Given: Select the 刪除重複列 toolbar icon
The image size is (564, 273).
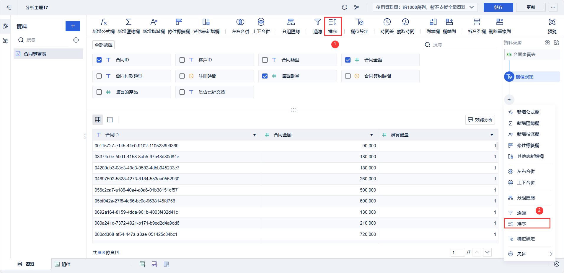Looking at the screenshot, I should coord(500,22).
